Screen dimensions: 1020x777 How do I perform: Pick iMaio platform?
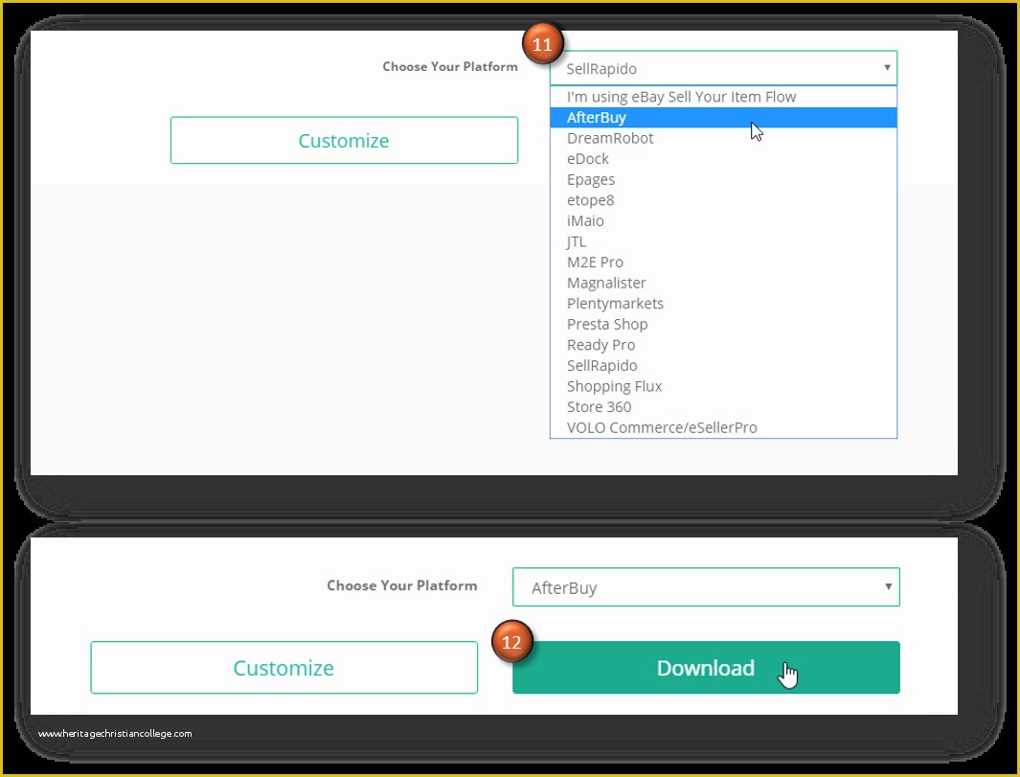pos(723,220)
